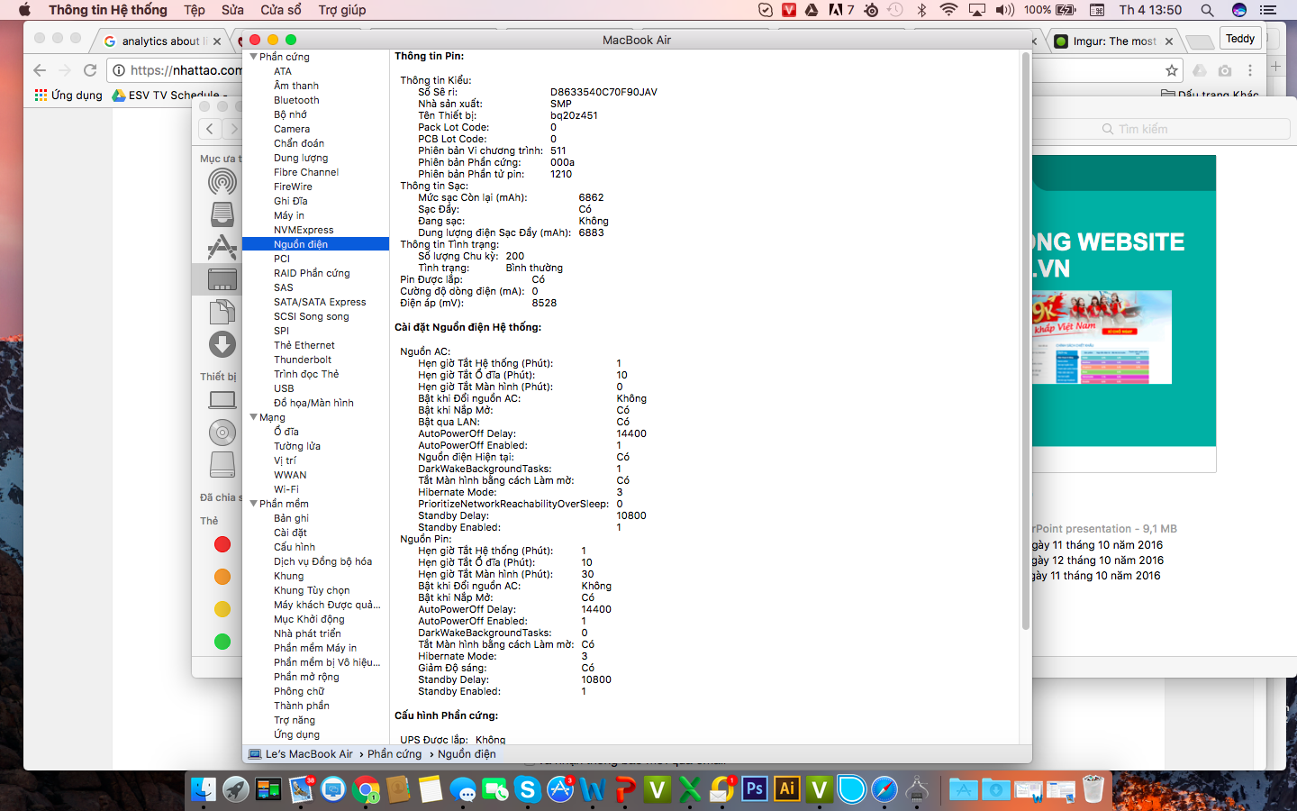Image resolution: width=1297 pixels, height=811 pixels.
Task: Collapse the Phần cứng tree section
Action: pyautogui.click(x=254, y=57)
